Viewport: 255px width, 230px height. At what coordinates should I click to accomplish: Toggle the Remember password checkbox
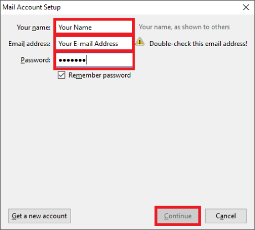click(62, 75)
